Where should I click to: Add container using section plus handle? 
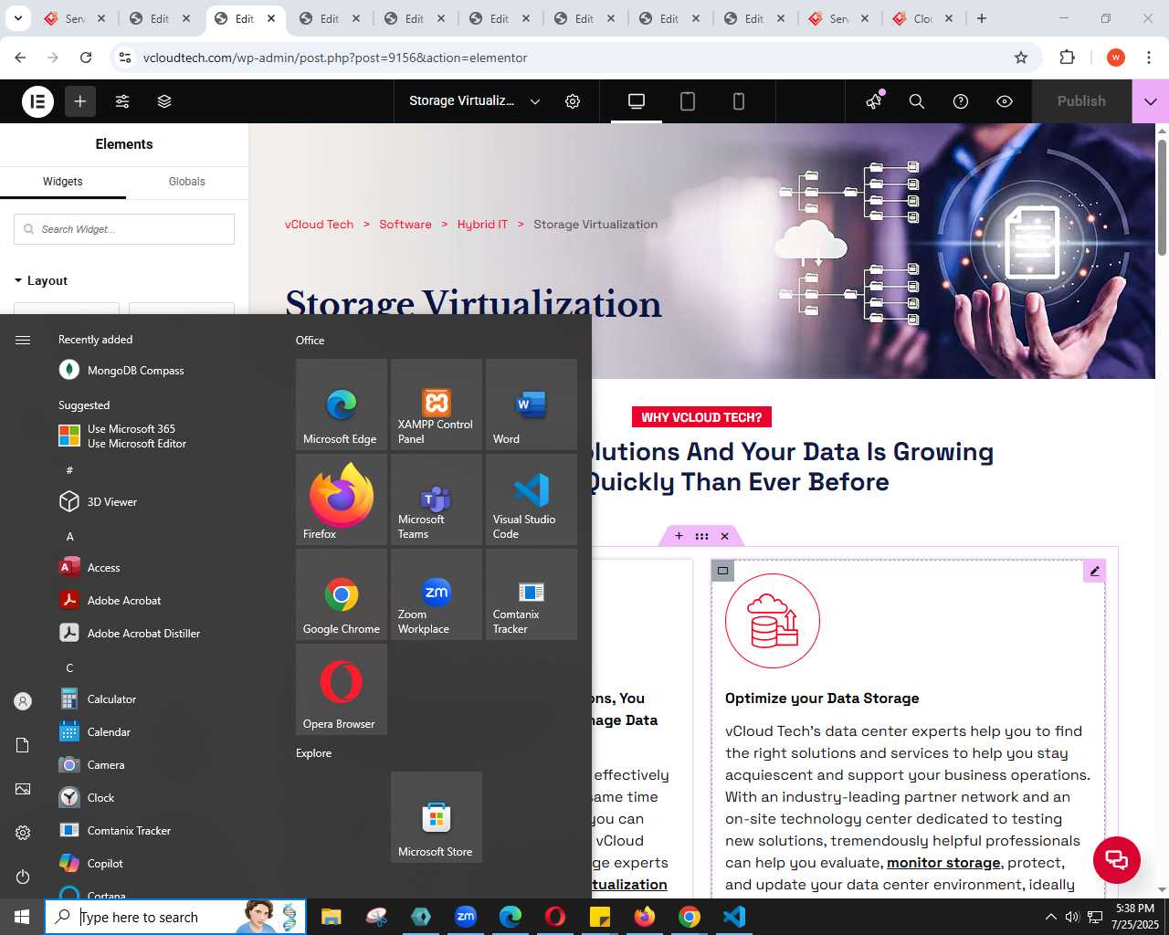(679, 536)
